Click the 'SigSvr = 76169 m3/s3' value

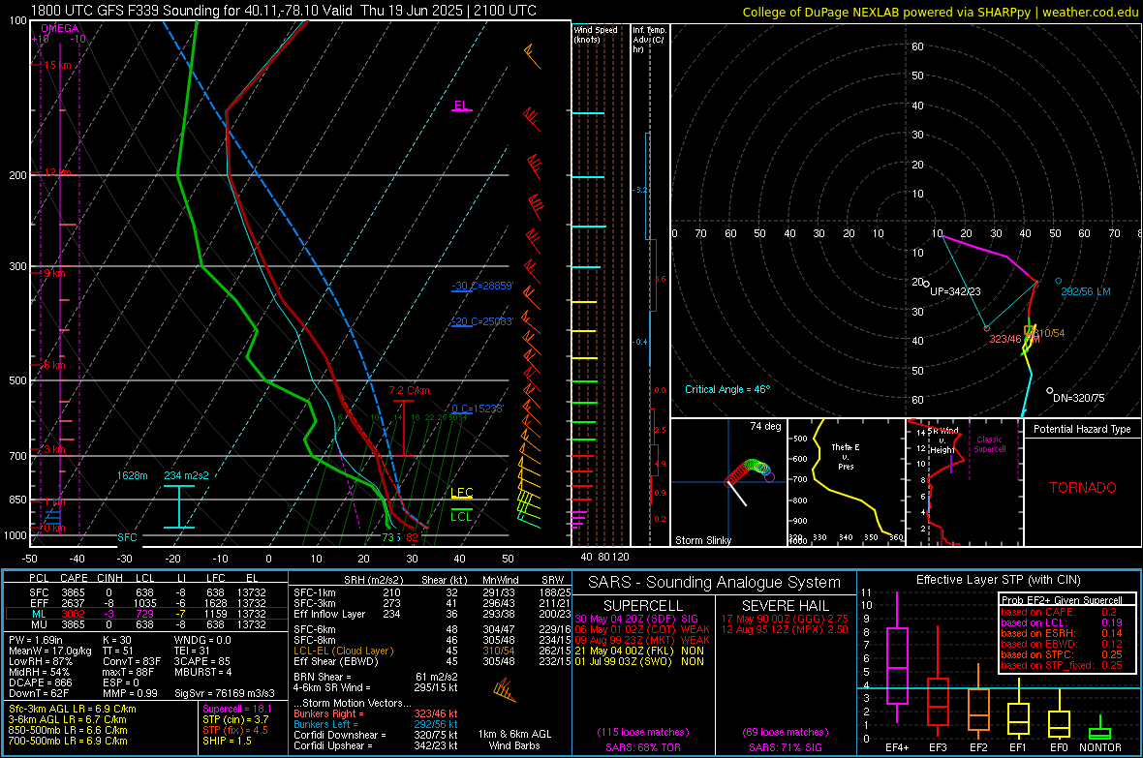click(x=225, y=693)
